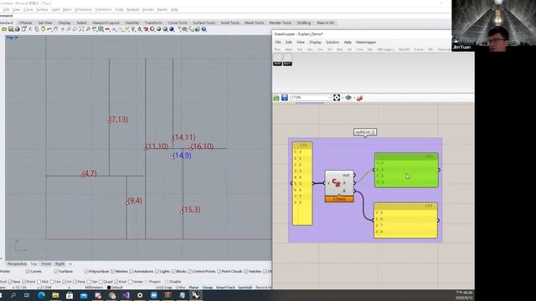Open Visual Studio from the taskbar
The image size is (536, 301).
(x=126, y=295)
